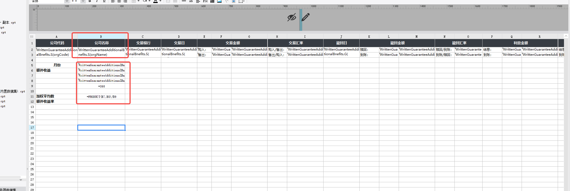Select the =360 formula cell
Screen dimensions: 570x191
(101, 86)
